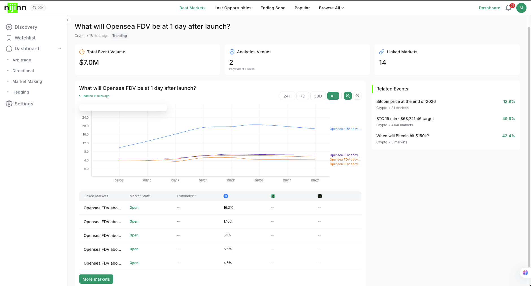Set chart range to 24H
The width and height of the screenshot is (531, 286).
[287, 96]
